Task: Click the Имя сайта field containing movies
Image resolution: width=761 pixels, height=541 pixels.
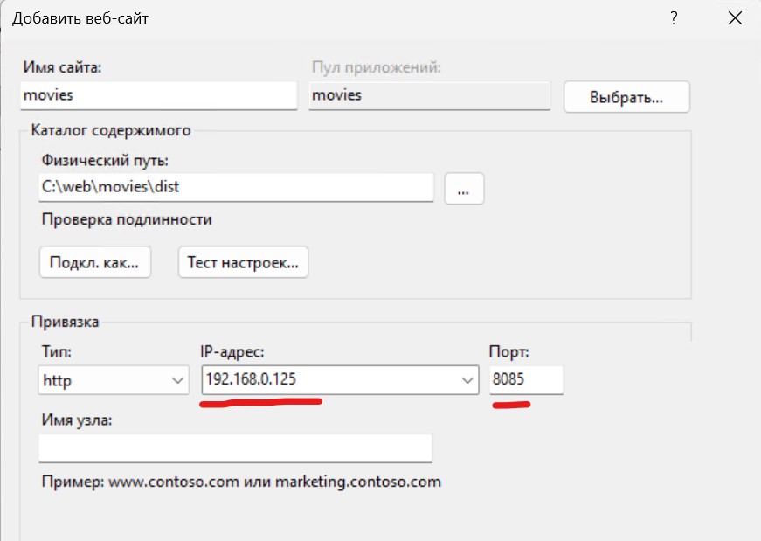Action: pos(158,95)
